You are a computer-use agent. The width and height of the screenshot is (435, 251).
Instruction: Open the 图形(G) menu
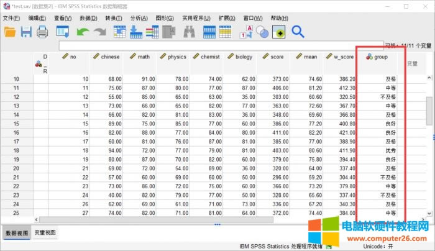pyautogui.click(x=163, y=18)
